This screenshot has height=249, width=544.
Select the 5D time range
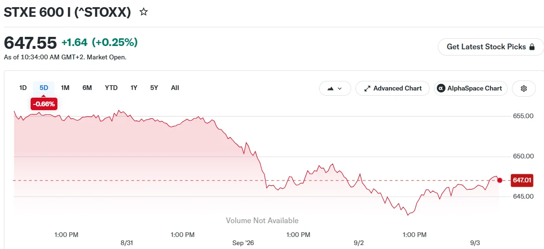tap(44, 88)
